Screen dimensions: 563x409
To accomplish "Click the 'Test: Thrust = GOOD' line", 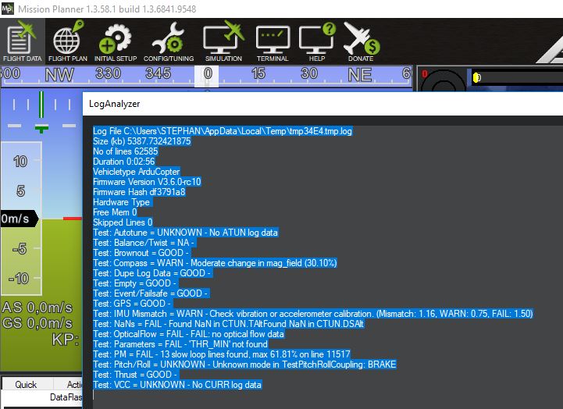I will point(136,375).
